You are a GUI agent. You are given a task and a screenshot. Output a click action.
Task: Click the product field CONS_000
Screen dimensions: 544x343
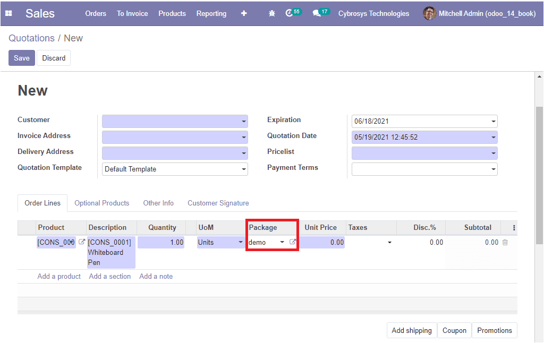(56, 242)
